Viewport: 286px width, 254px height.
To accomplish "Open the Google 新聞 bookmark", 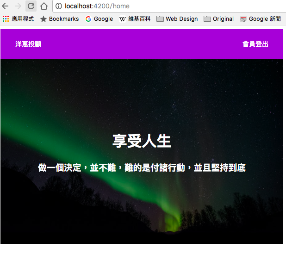I will pos(260,19).
